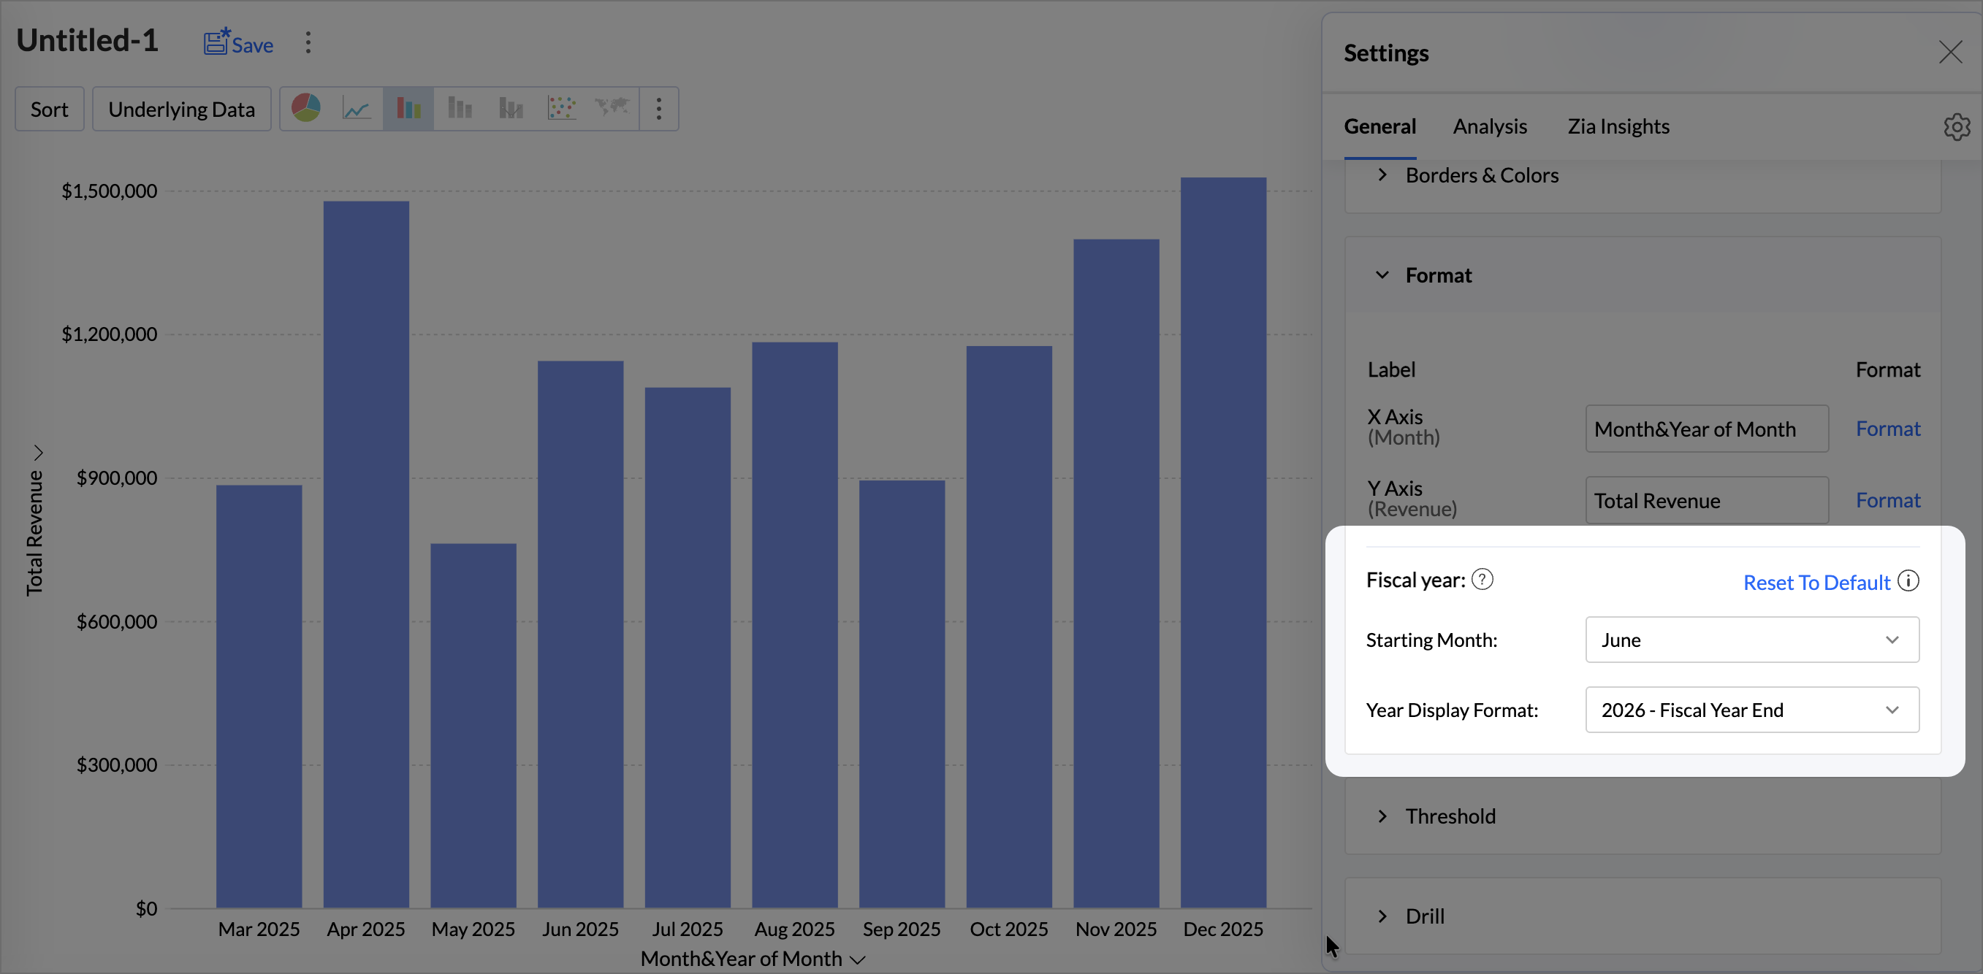
Task: Open the Year Display Format dropdown
Action: tap(1751, 710)
